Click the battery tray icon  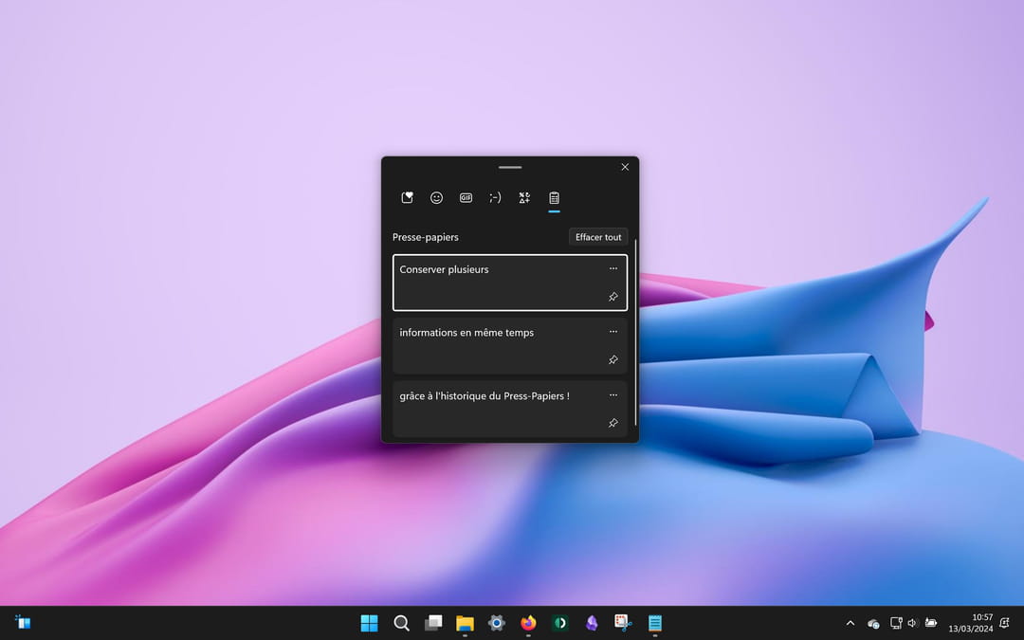(931, 623)
